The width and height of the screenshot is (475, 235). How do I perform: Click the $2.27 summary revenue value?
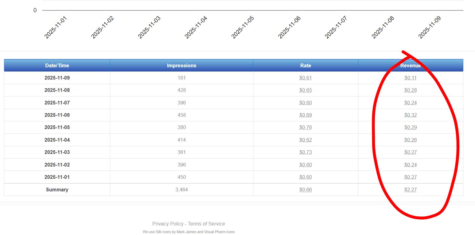pyautogui.click(x=411, y=190)
